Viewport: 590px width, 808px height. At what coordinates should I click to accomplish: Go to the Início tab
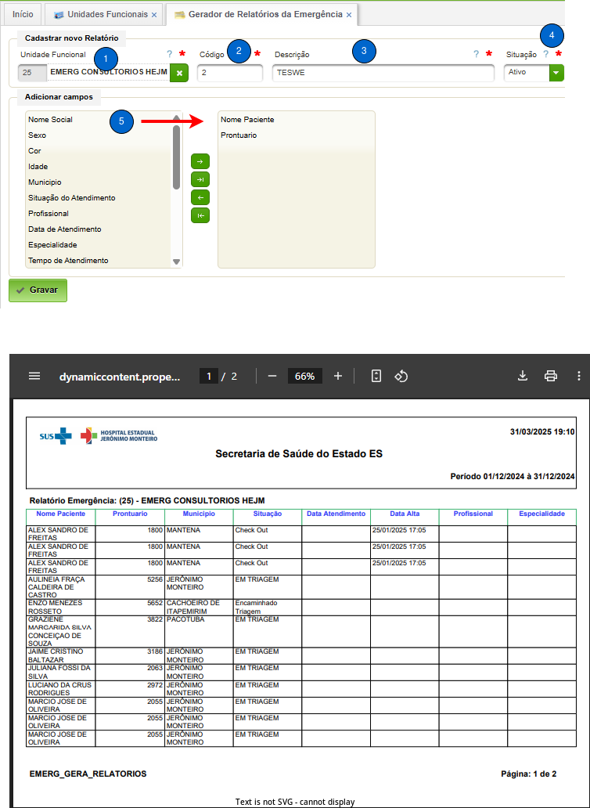pyautogui.click(x=23, y=15)
